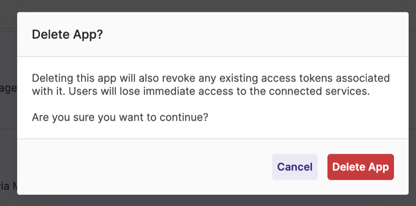
Task: Click the empty footer area left of Cancel
Action: coord(146,167)
